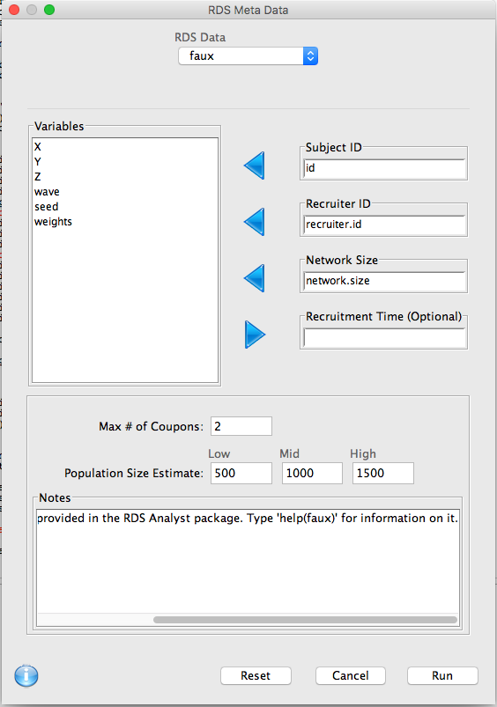
Task: Click the Low population size field
Action: (241, 473)
